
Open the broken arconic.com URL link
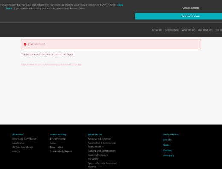pyautogui.click(x=51, y=64)
